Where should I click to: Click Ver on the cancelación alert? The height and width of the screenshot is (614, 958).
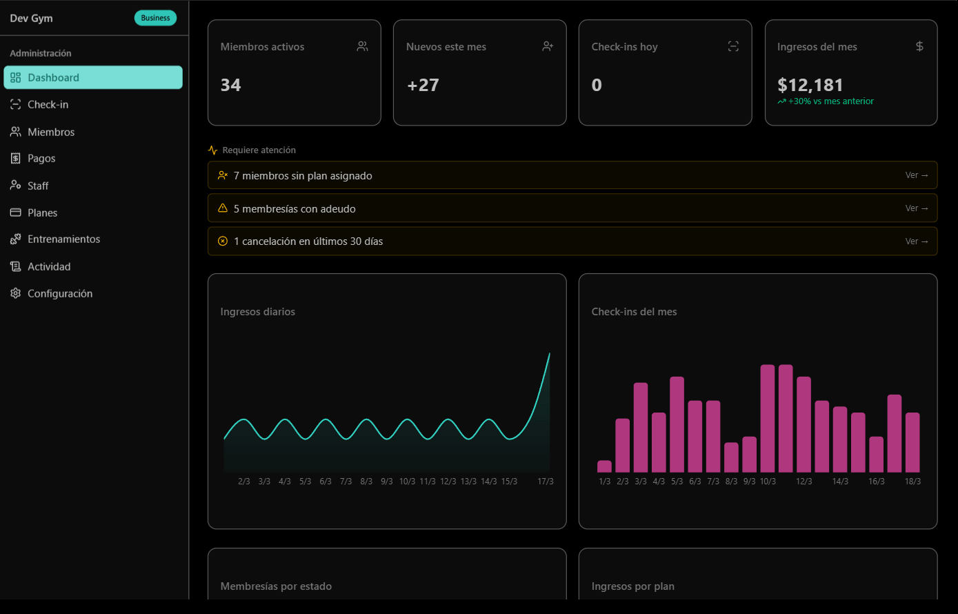point(915,241)
